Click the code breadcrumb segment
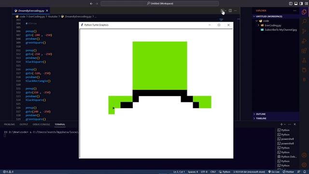The image size is (309, 174). 22,16
